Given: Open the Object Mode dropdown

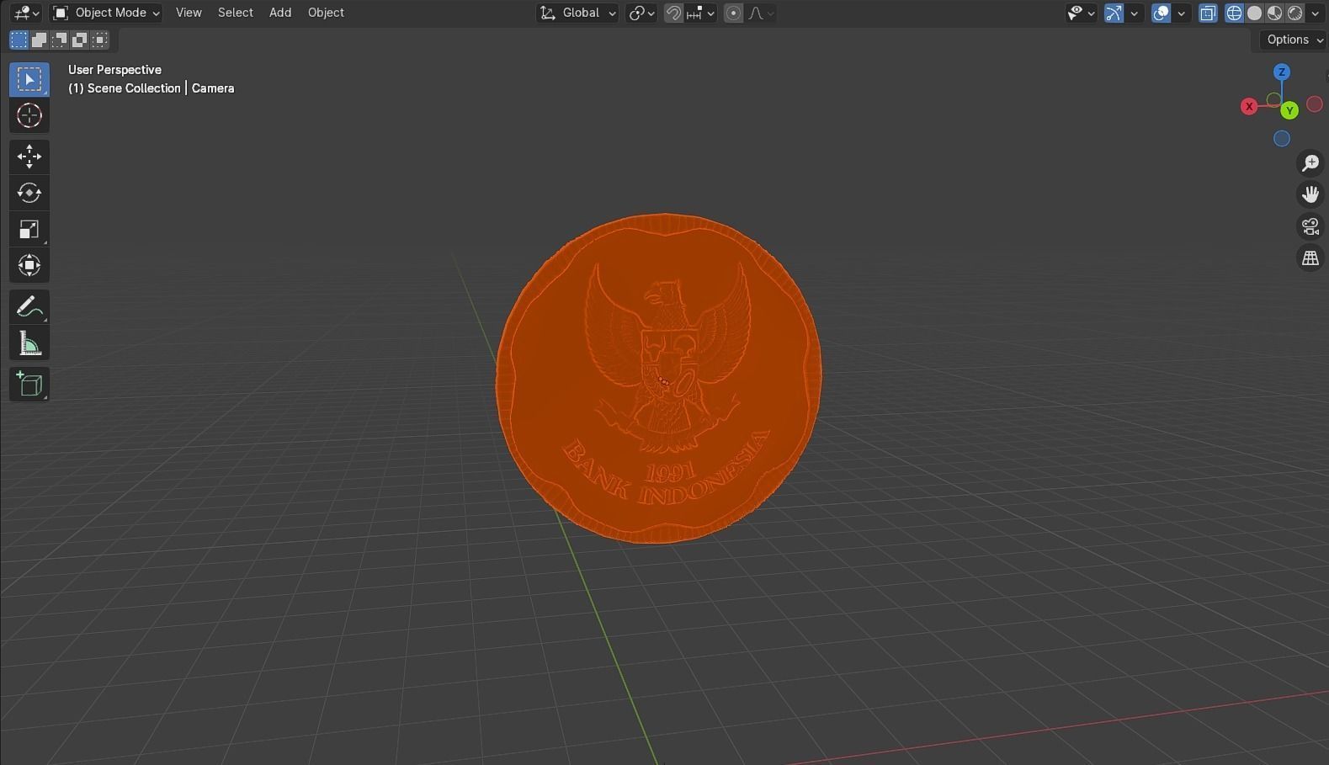Looking at the screenshot, I should pyautogui.click(x=106, y=13).
